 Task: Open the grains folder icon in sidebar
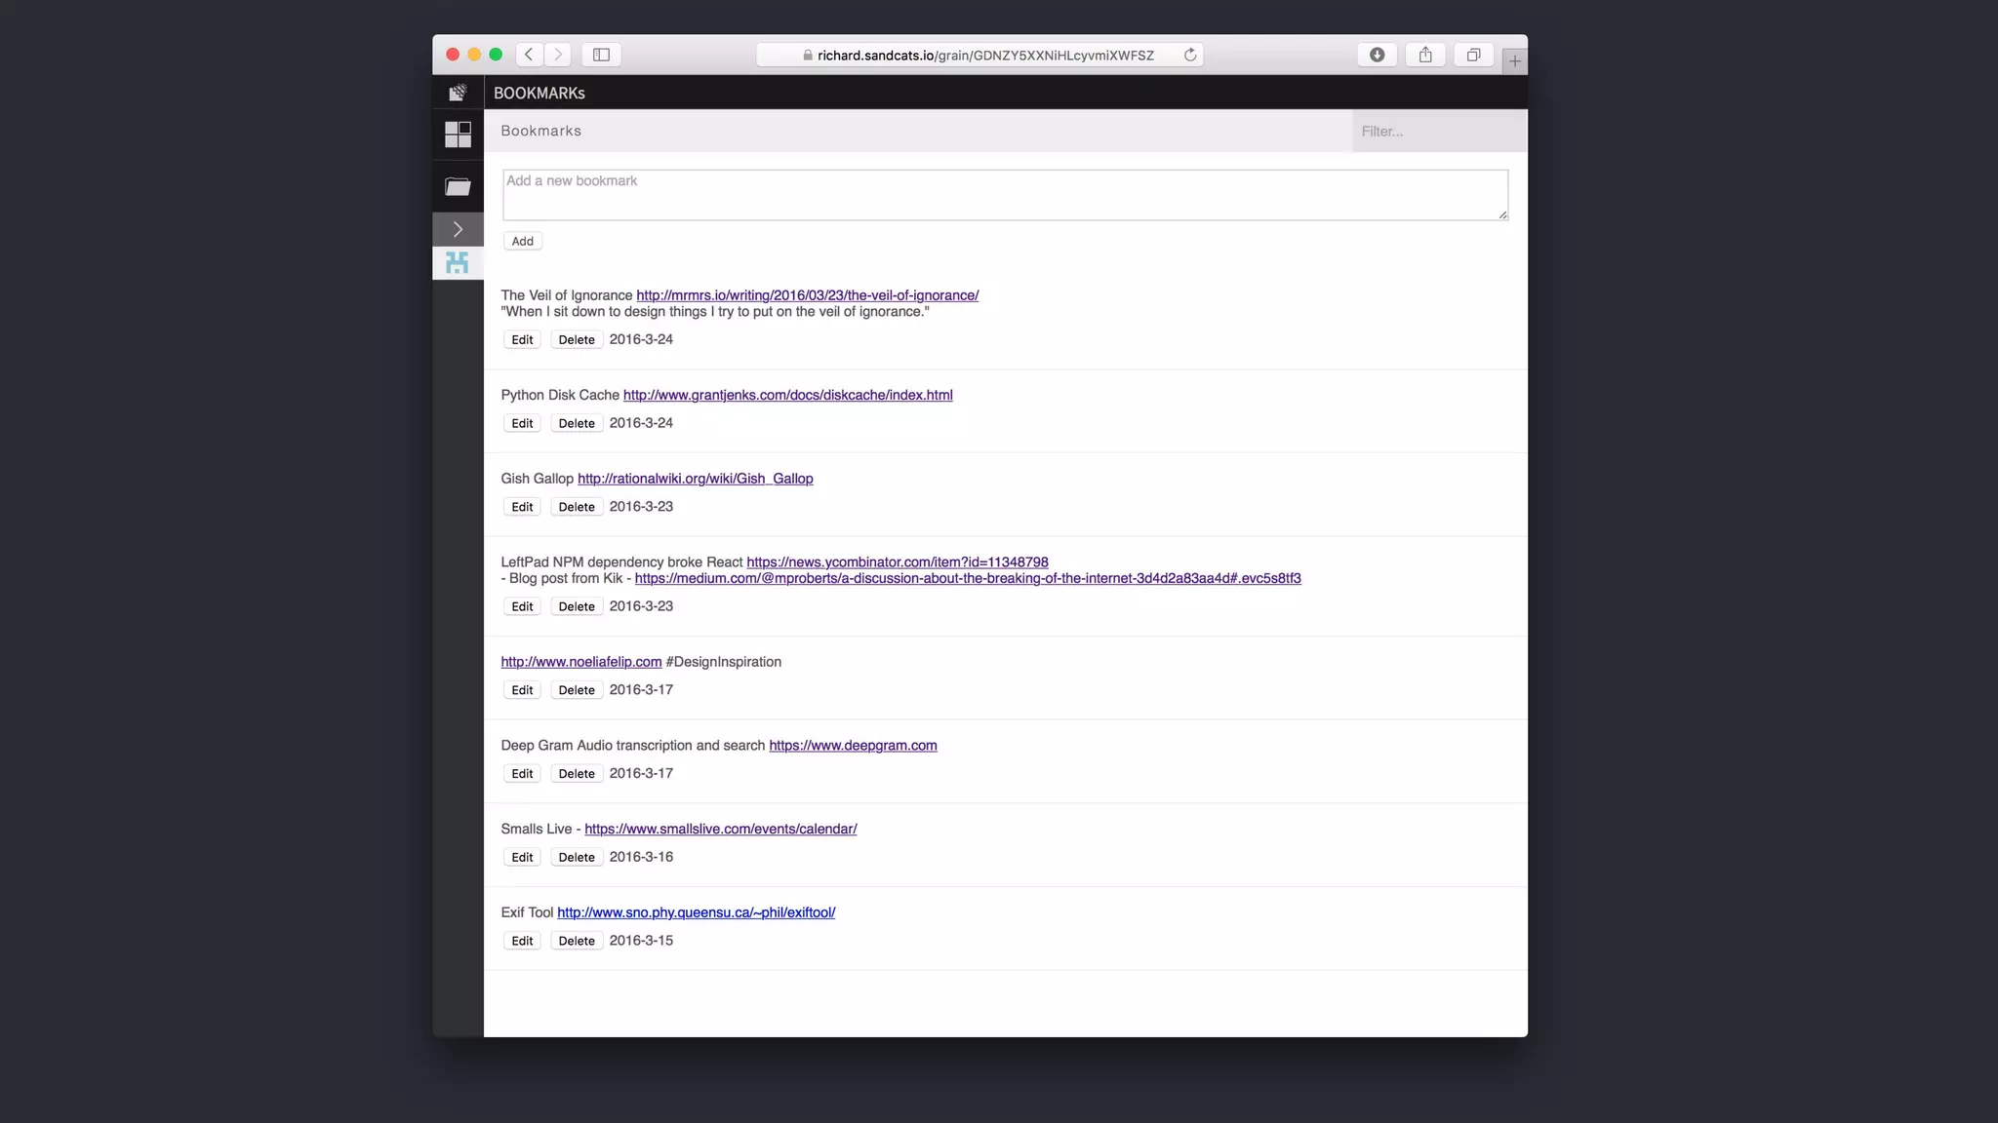point(458,186)
